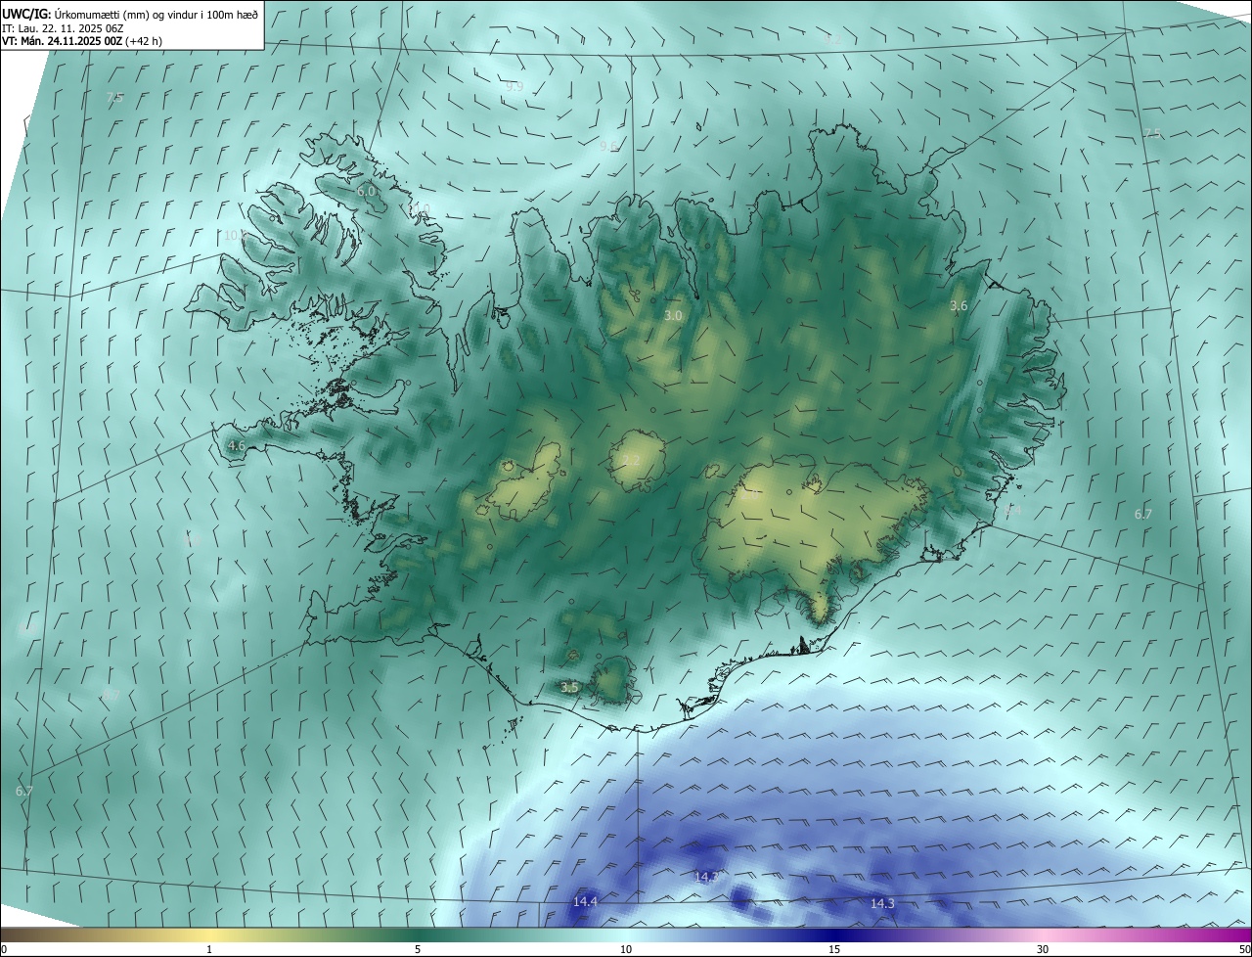Select the 14.4 value in the dark blue area
The image size is (1252, 957).
tap(585, 901)
